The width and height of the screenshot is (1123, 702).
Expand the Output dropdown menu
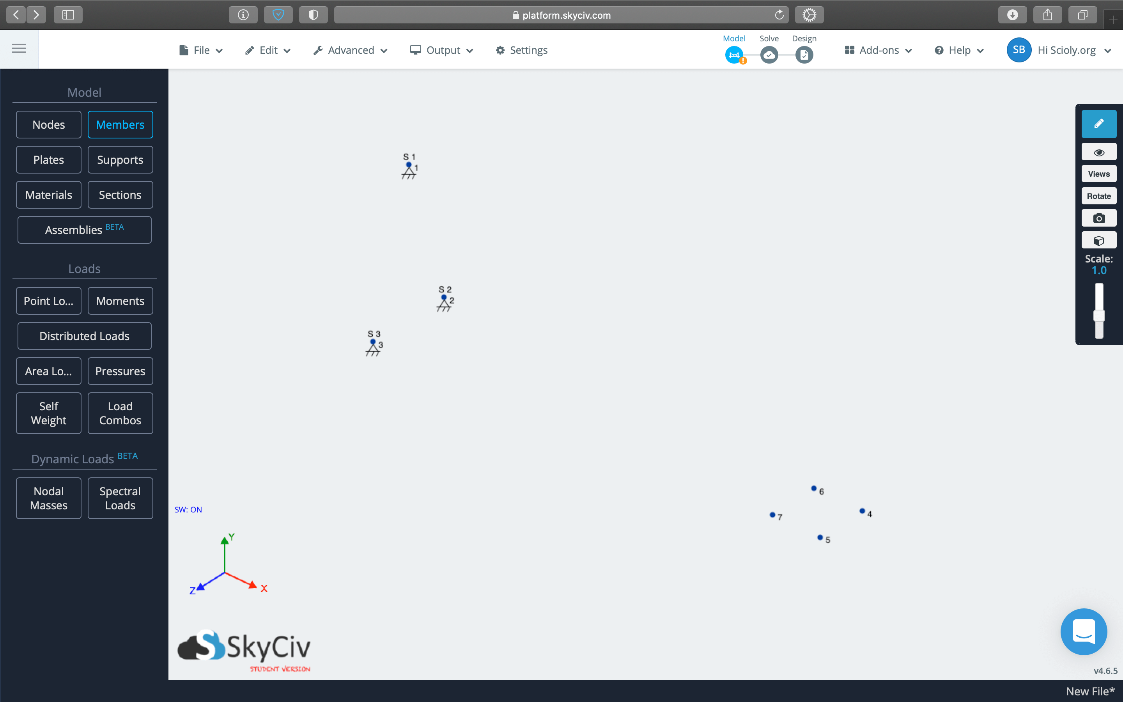coord(441,50)
